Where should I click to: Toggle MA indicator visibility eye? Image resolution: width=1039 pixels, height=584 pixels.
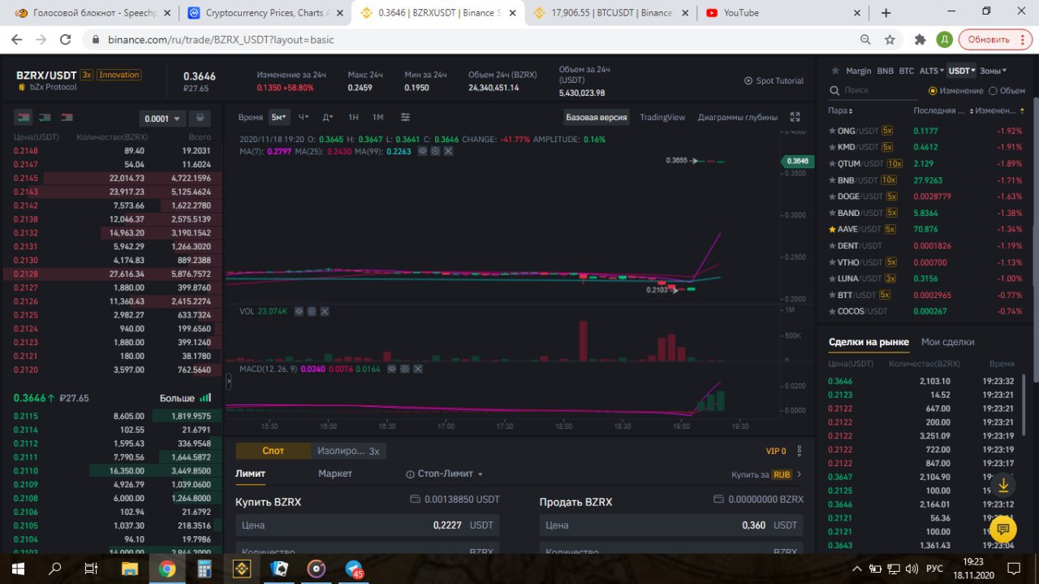point(423,151)
